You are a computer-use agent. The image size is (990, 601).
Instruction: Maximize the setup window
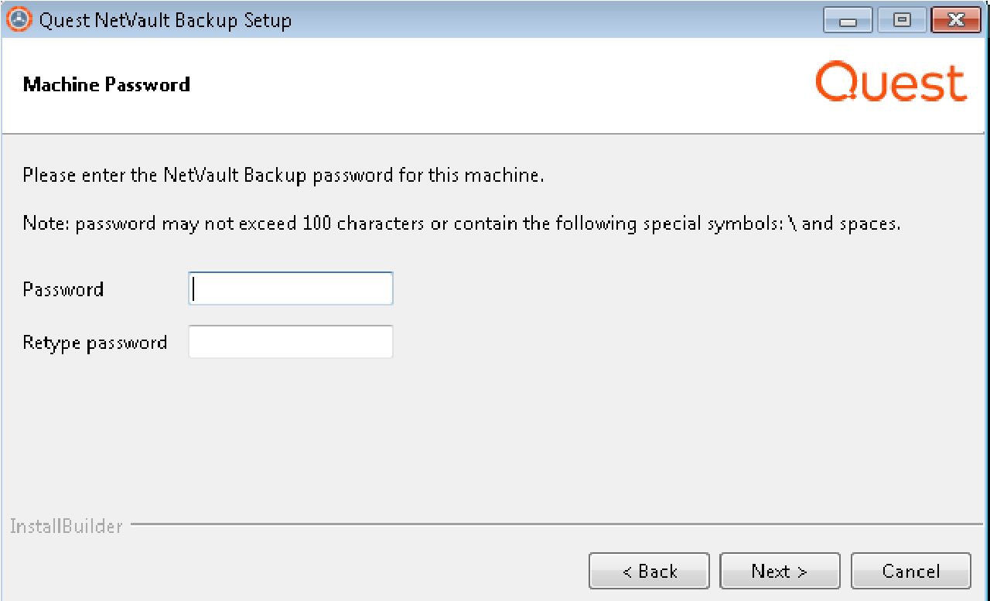902,20
